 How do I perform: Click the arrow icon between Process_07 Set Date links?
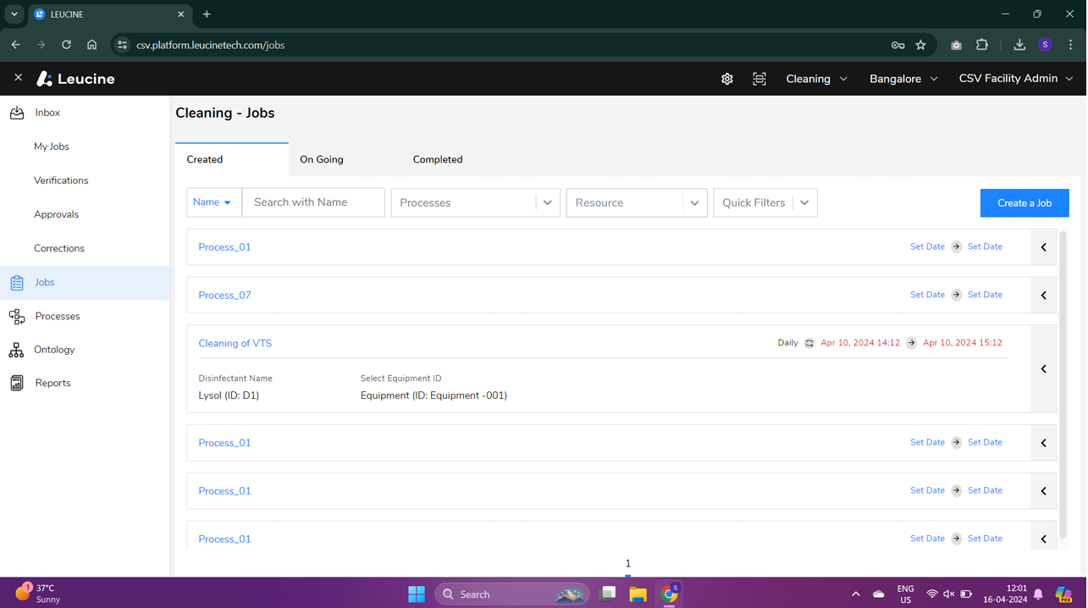(x=956, y=295)
